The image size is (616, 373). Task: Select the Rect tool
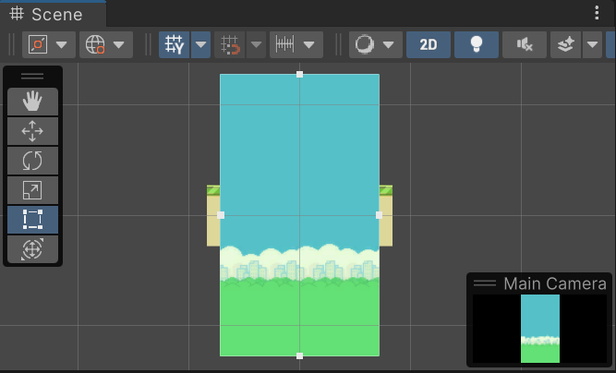32,220
